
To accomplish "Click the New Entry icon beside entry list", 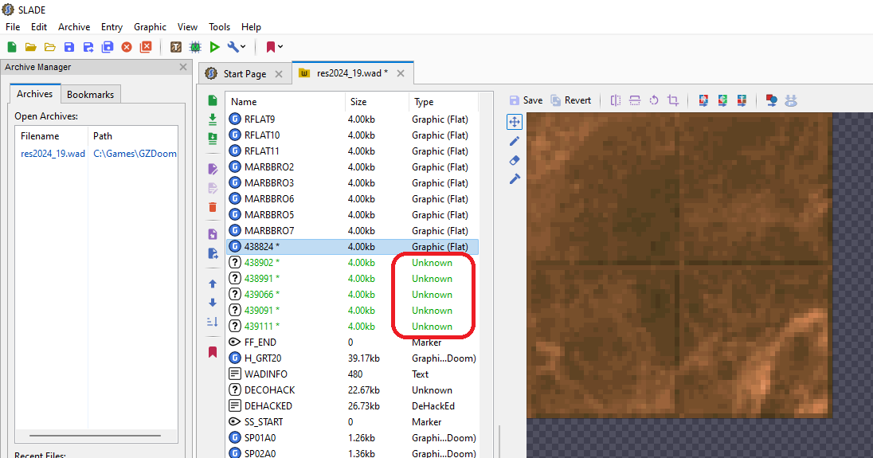I will pos(213,100).
